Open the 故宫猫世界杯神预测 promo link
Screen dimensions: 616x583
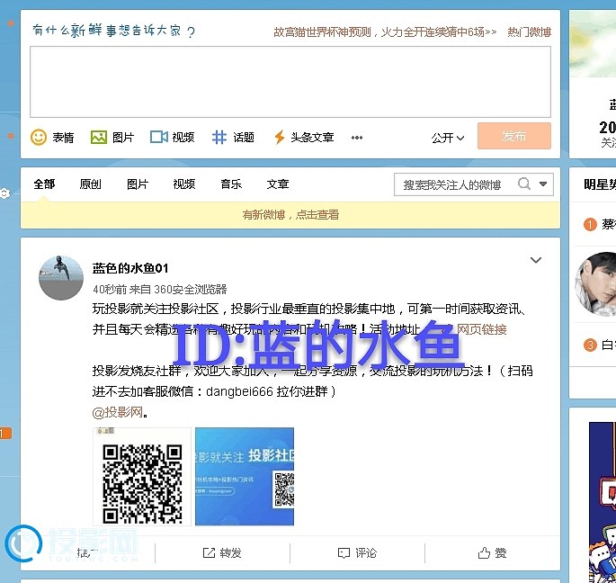coord(385,31)
